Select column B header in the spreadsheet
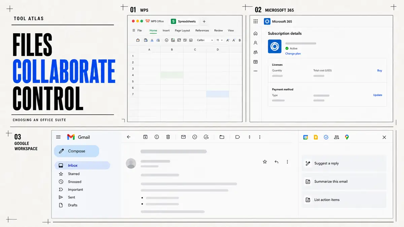 click(172, 49)
